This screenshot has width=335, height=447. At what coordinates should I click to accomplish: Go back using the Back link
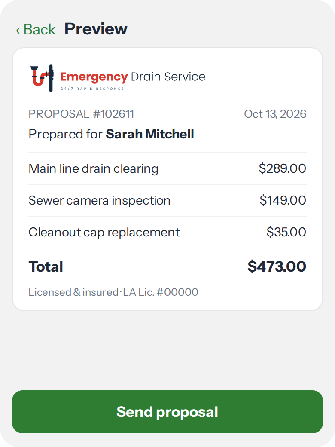[x=36, y=29]
